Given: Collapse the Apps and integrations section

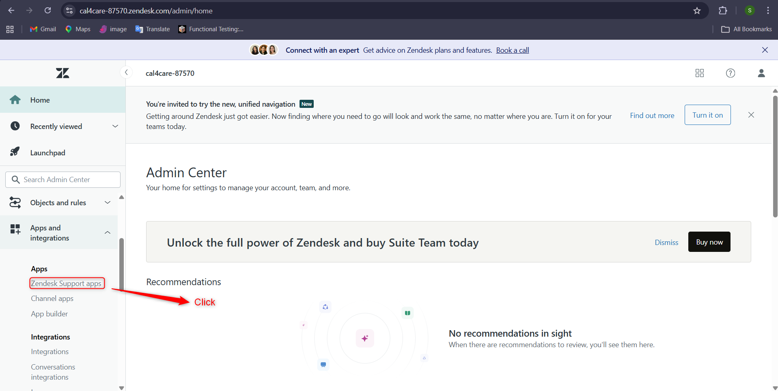Looking at the screenshot, I should pyautogui.click(x=59, y=232).
